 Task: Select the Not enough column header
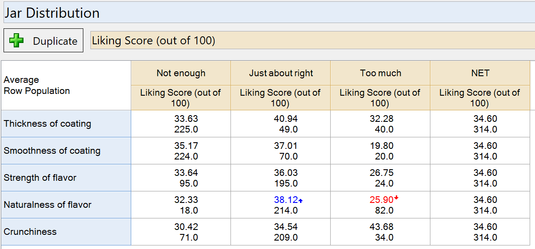point(181,73)
